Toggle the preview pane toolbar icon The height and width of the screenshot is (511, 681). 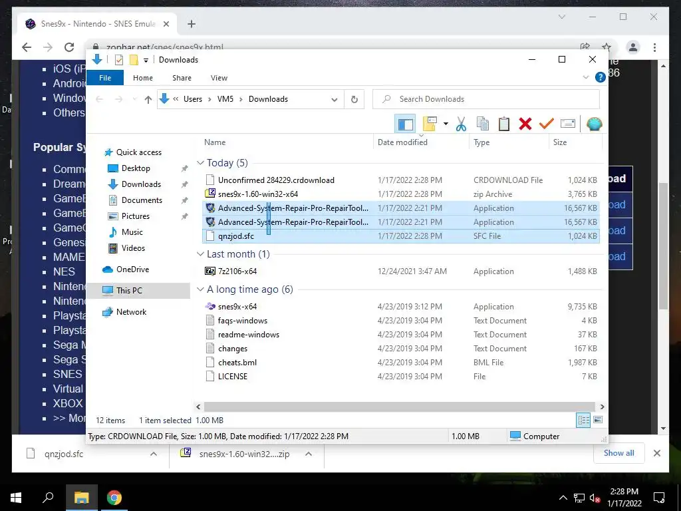click(405, 124)
